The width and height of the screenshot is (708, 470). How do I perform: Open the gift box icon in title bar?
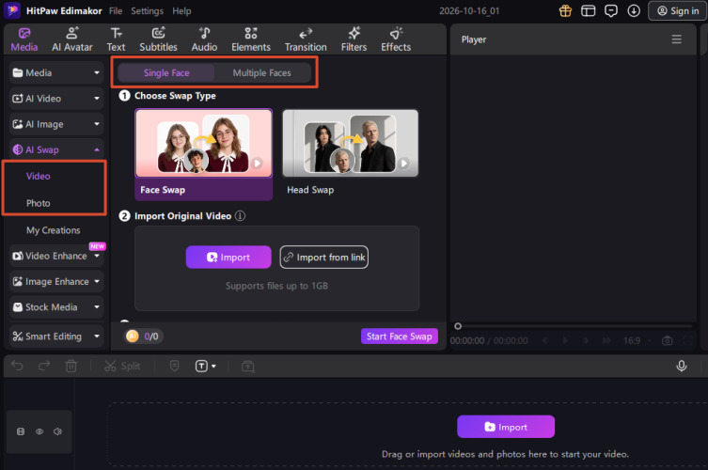(565, 11)
